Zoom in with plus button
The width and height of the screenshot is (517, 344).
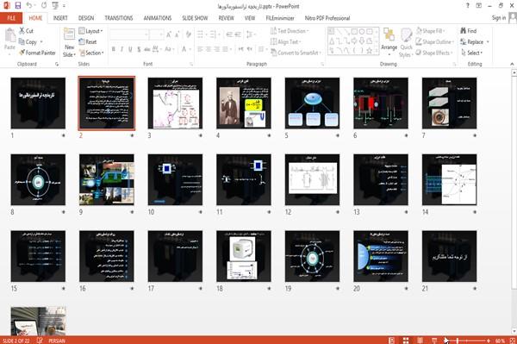(x=489, y=341)
